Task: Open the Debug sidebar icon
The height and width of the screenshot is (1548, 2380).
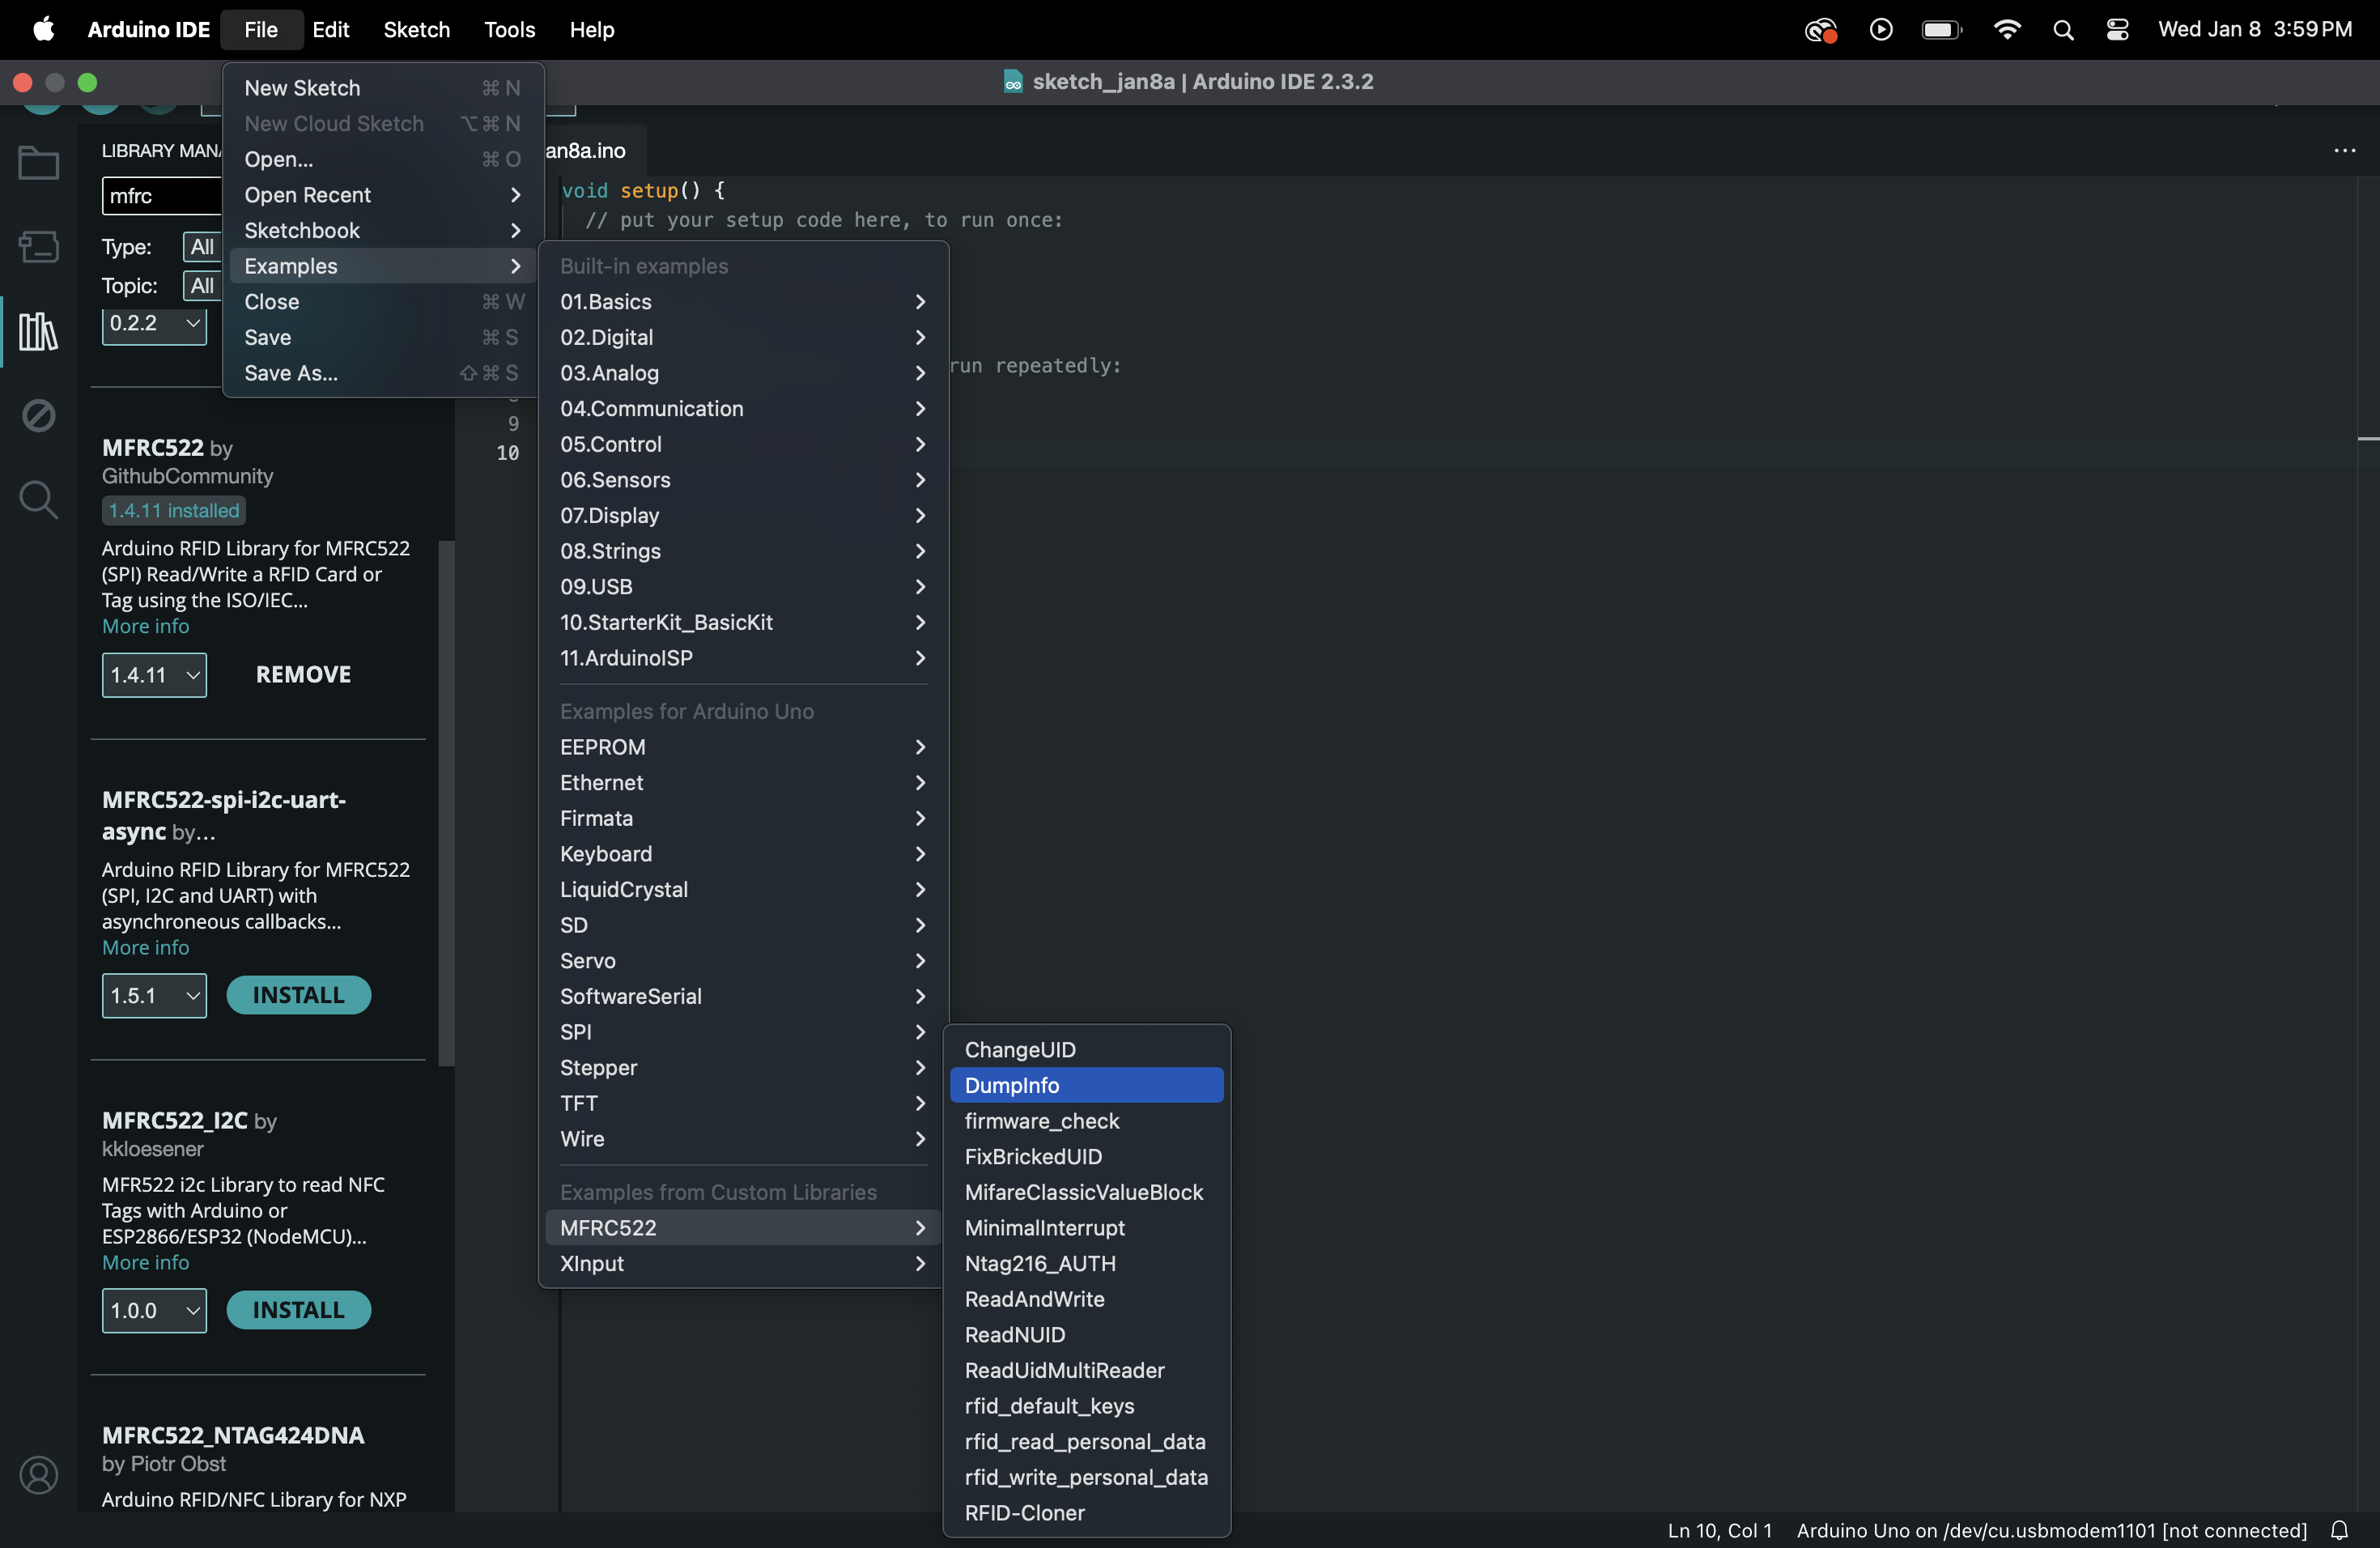Action: (x=39, y=415)
